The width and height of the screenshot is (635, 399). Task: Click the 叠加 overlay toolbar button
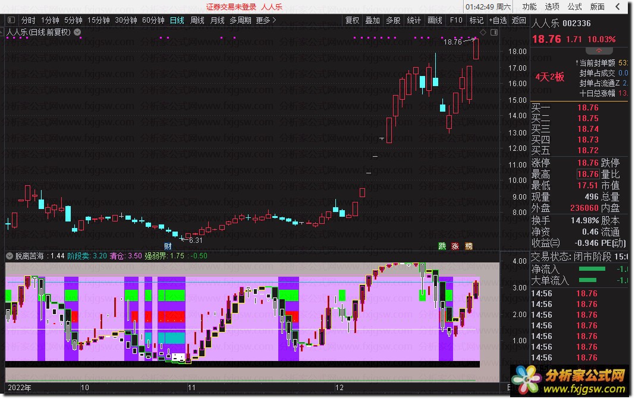click(x=372, y=20)
